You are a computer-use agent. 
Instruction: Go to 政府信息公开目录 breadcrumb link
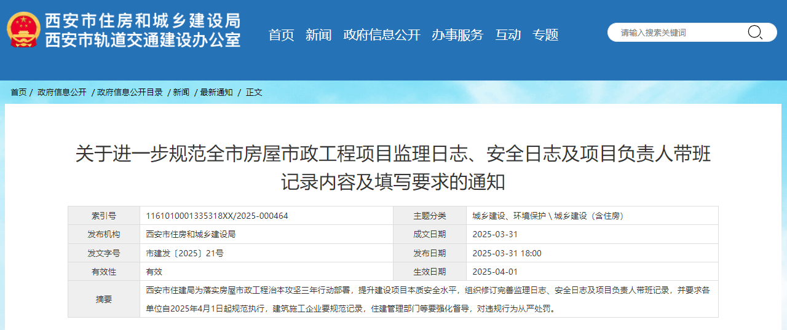[x=130, y=92]
